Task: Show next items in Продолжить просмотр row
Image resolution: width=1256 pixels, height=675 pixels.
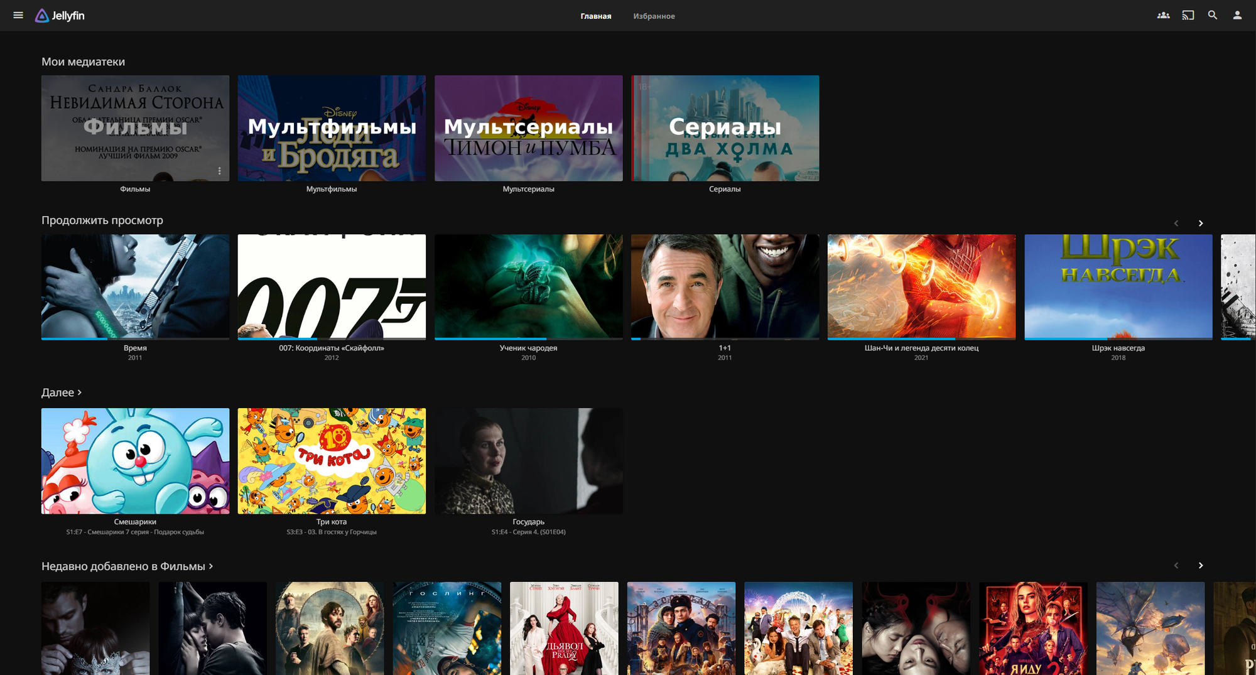Action: [x=1201, y=224]
